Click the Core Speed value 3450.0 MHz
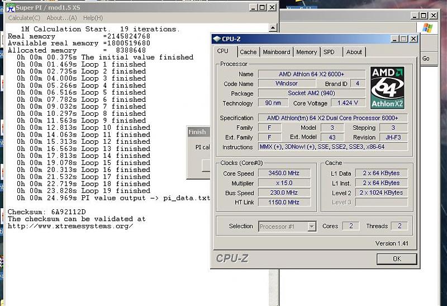447x306 pixels. coord(284,173)
